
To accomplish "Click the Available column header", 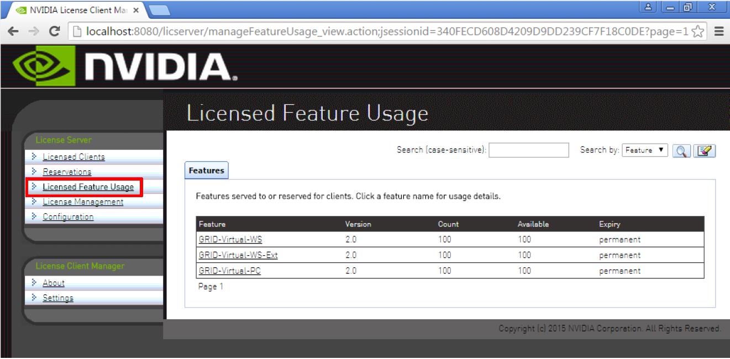I will [x=533, y=224].
